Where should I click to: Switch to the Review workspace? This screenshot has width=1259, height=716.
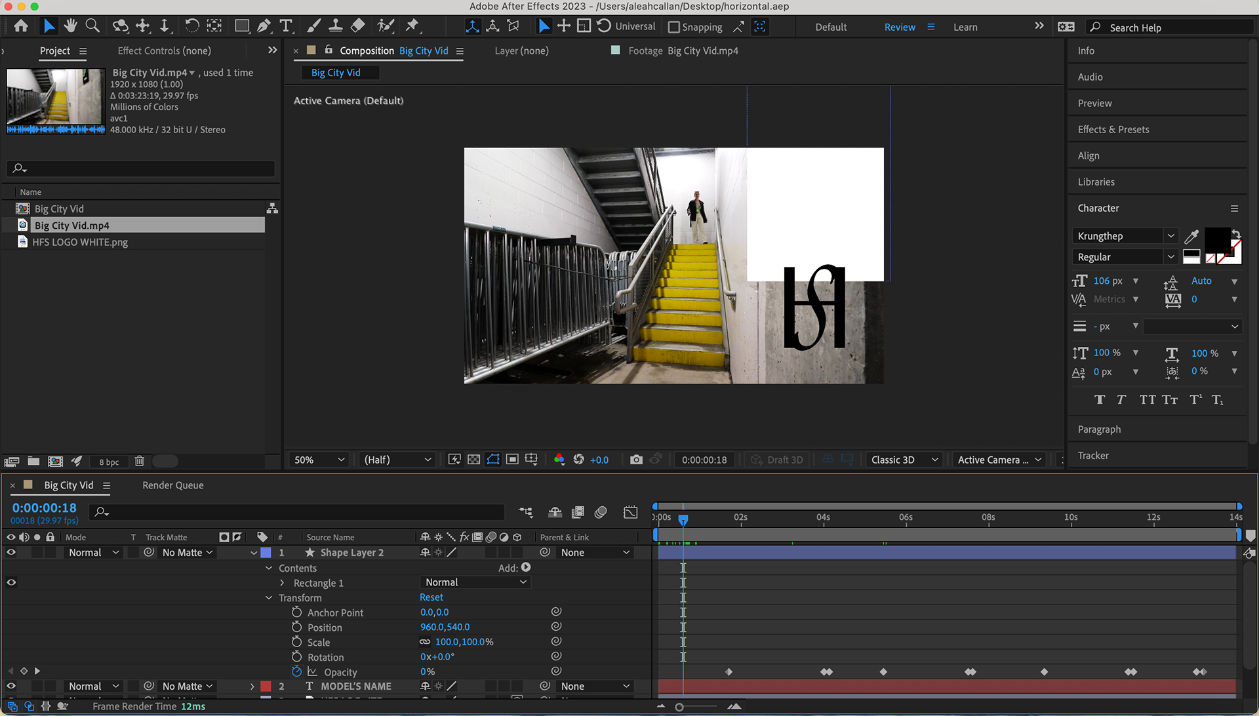(x=900, y=27)
